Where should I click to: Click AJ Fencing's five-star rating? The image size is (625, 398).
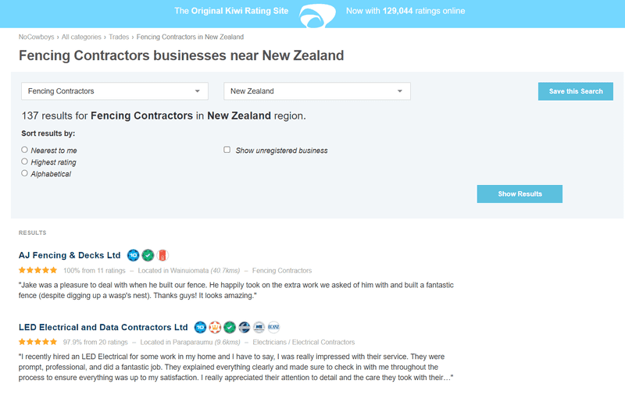[x=37, y=270]
